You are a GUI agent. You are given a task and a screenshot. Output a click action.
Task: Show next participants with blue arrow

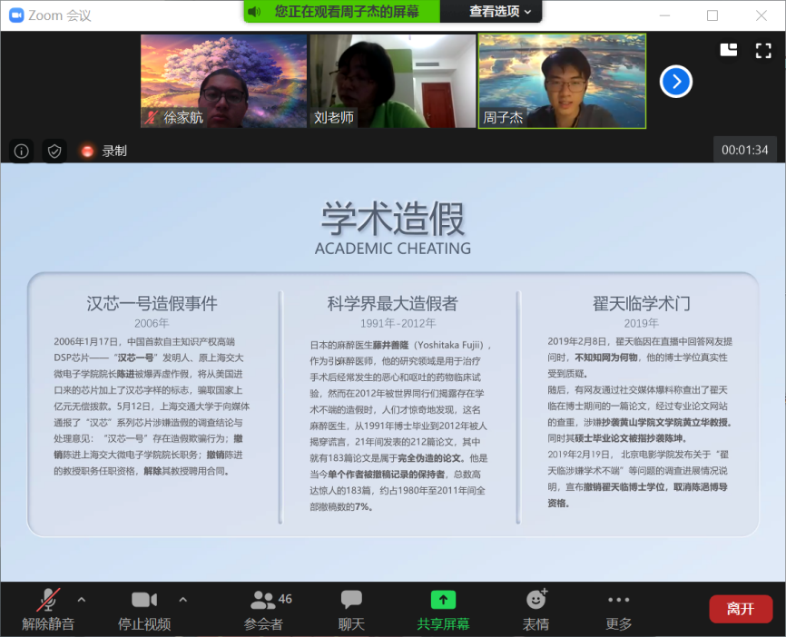point(676,82)
